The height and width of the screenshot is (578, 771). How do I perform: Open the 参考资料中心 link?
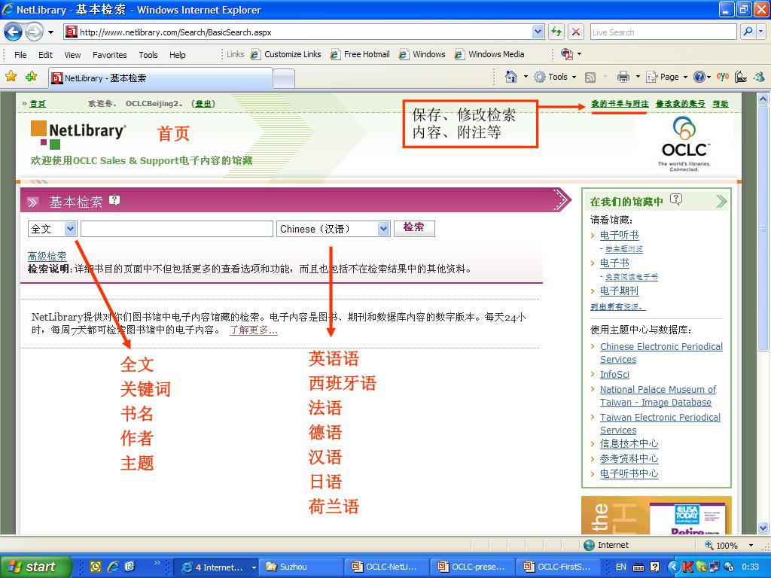pyautogui.click(x=629, y=458)
